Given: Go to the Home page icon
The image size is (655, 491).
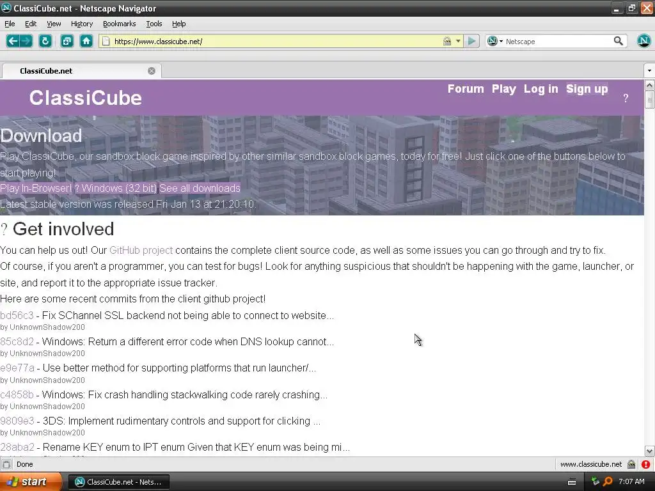Looking at the screenshot, I should click(86, 41).
